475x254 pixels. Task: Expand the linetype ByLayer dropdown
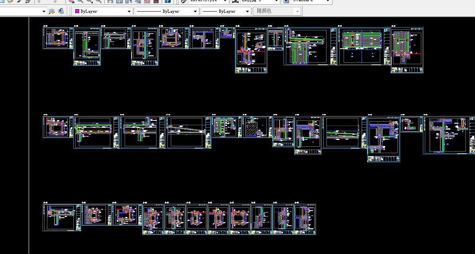(x=195, y=11)
